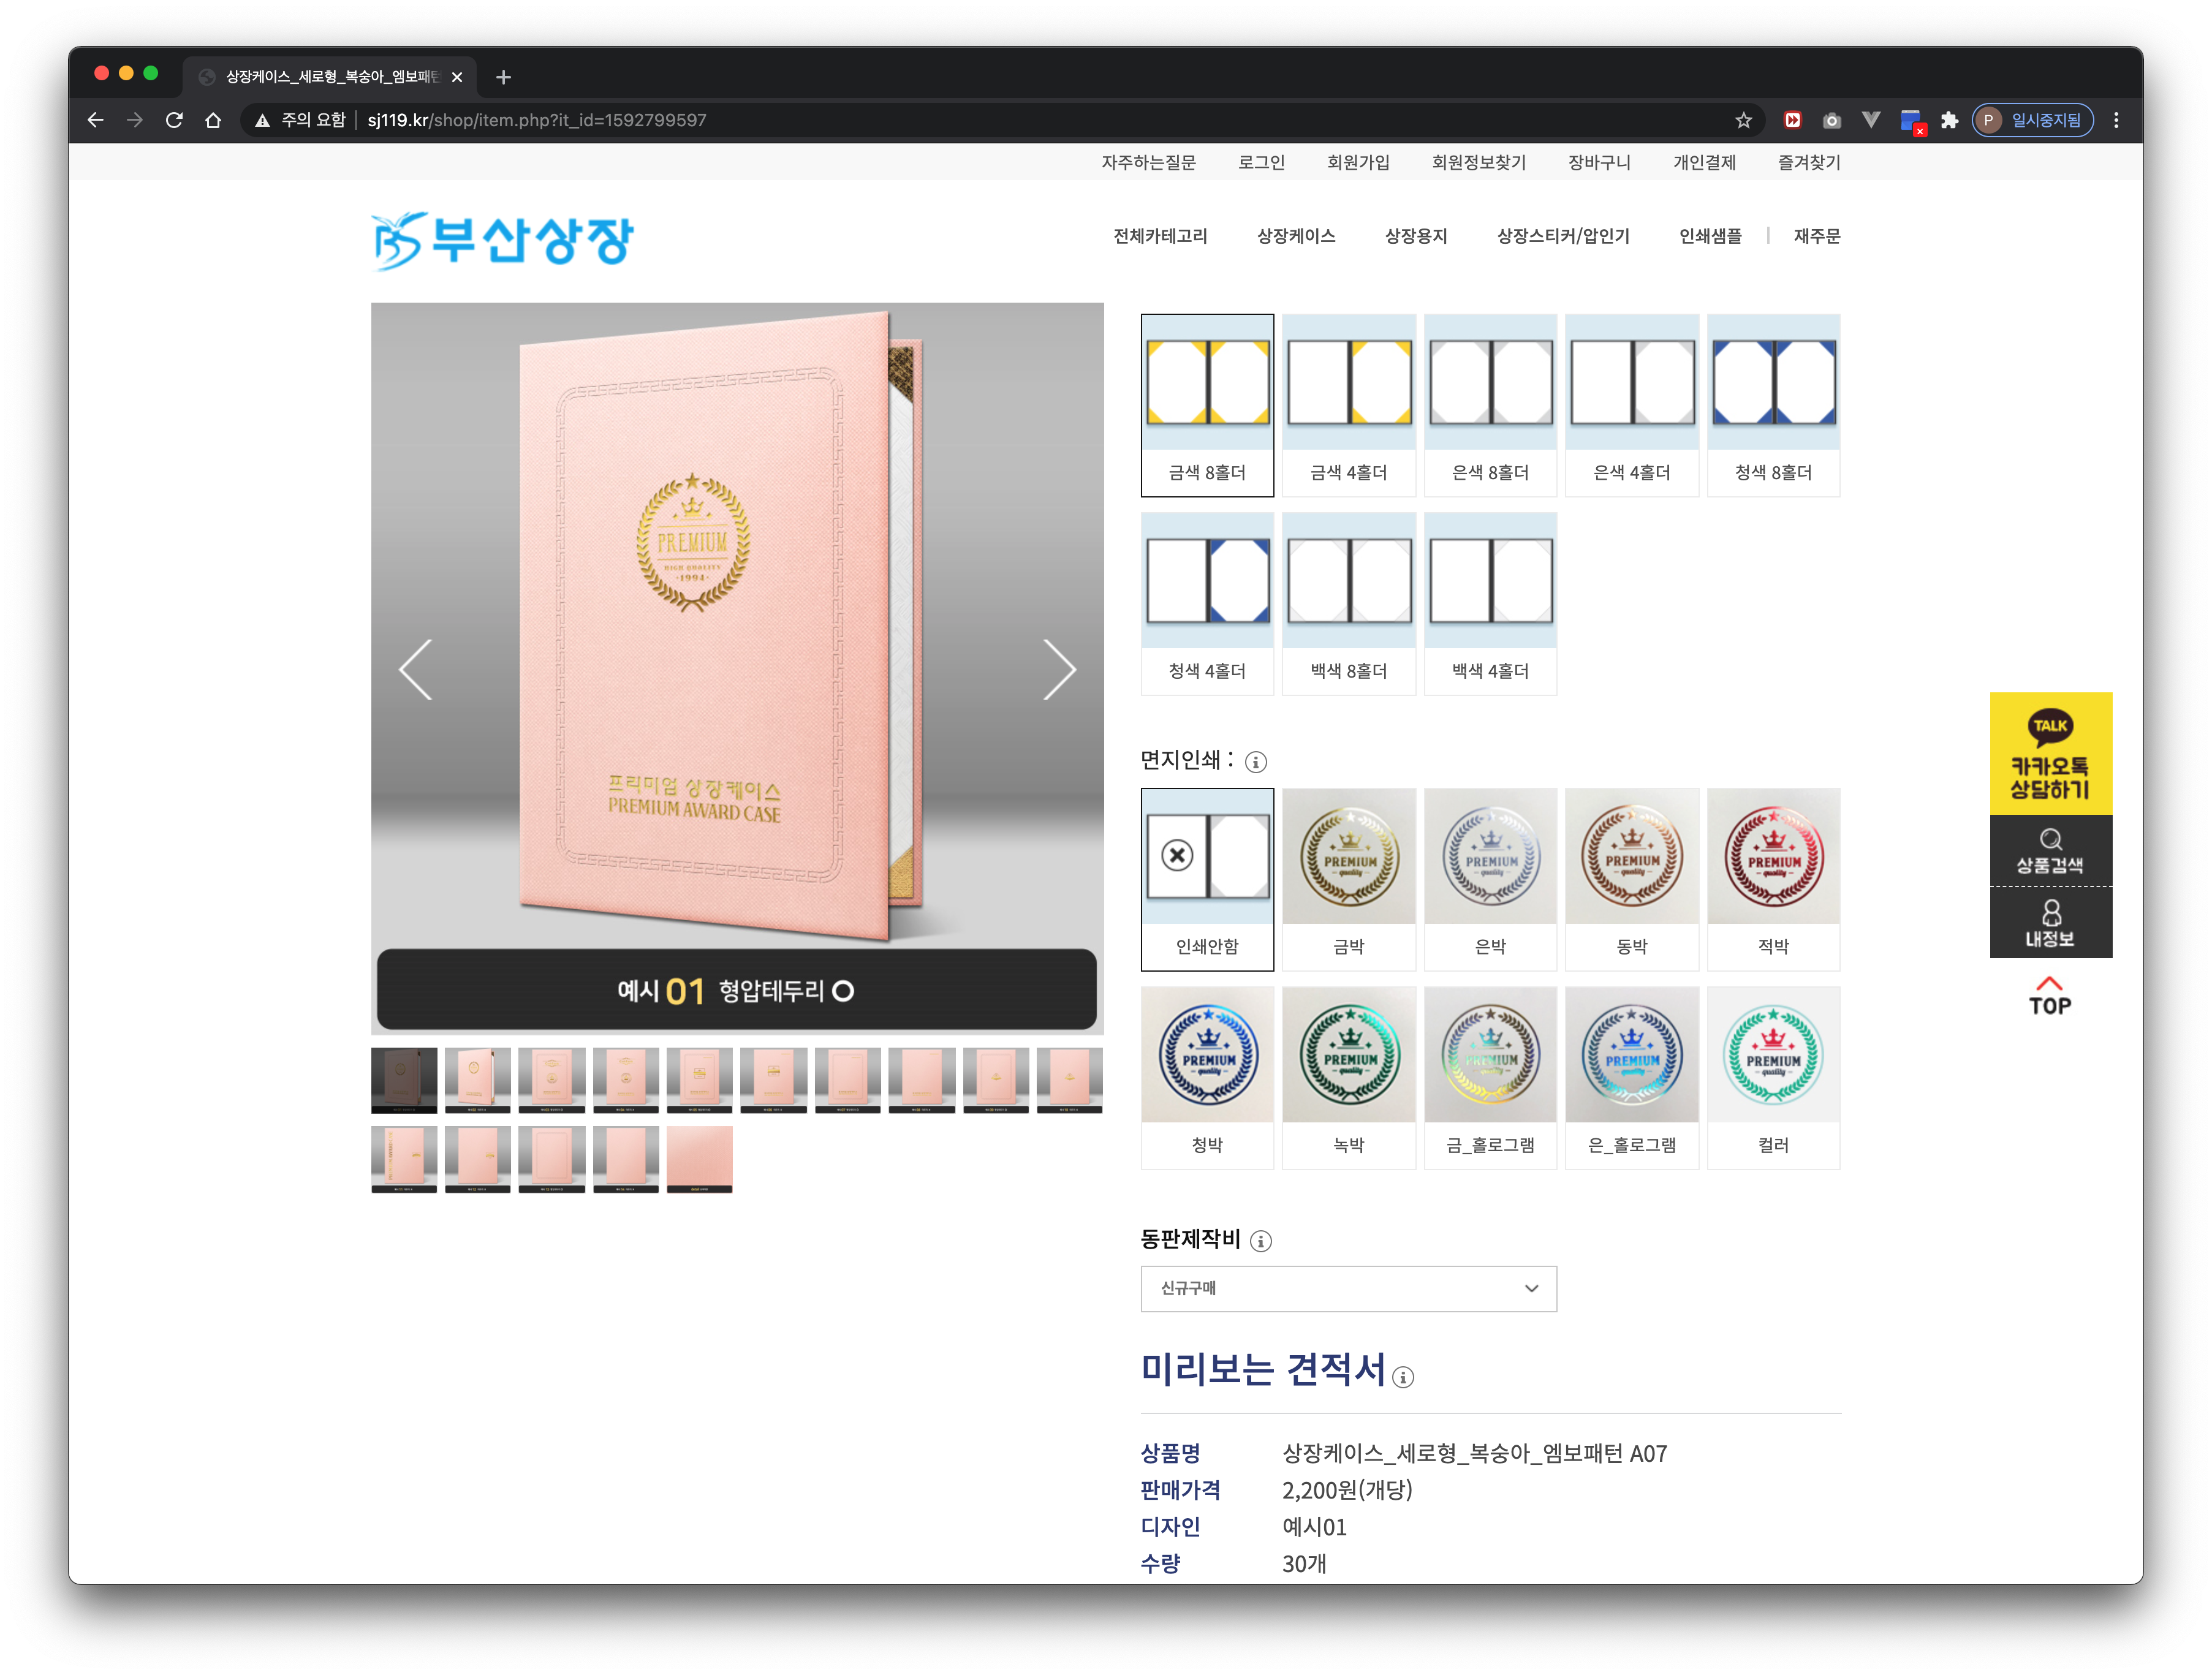Bookmark page with star icon
2212x1675 pixels.
point(1743,120)
